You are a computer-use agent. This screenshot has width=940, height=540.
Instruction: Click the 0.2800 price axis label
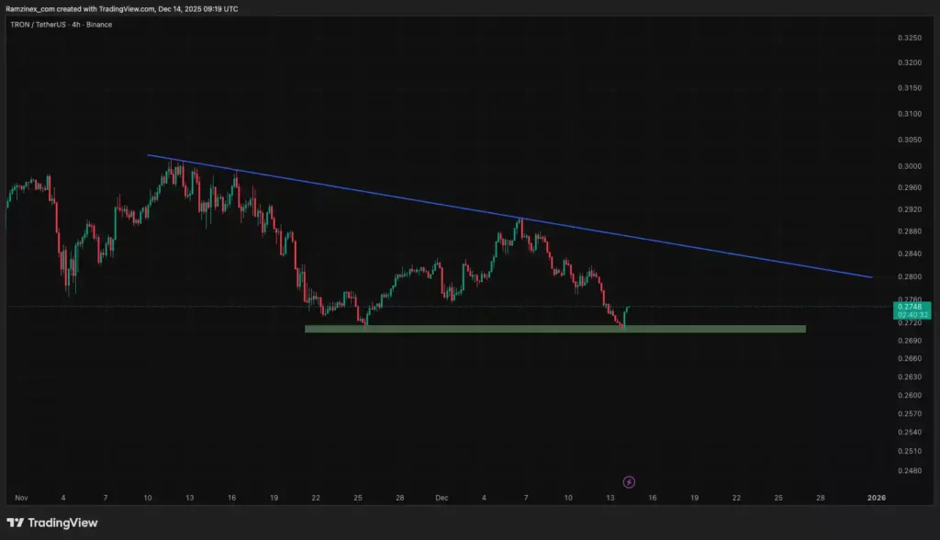click(908, 276)
